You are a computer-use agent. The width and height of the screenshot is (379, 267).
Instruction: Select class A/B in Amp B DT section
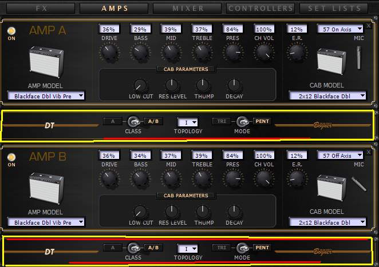153,248
